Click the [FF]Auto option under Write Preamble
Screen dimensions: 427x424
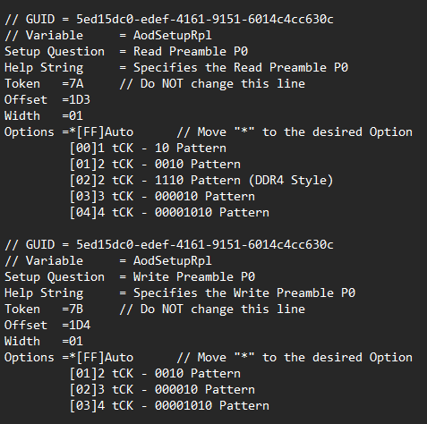(x=105, y=358)
